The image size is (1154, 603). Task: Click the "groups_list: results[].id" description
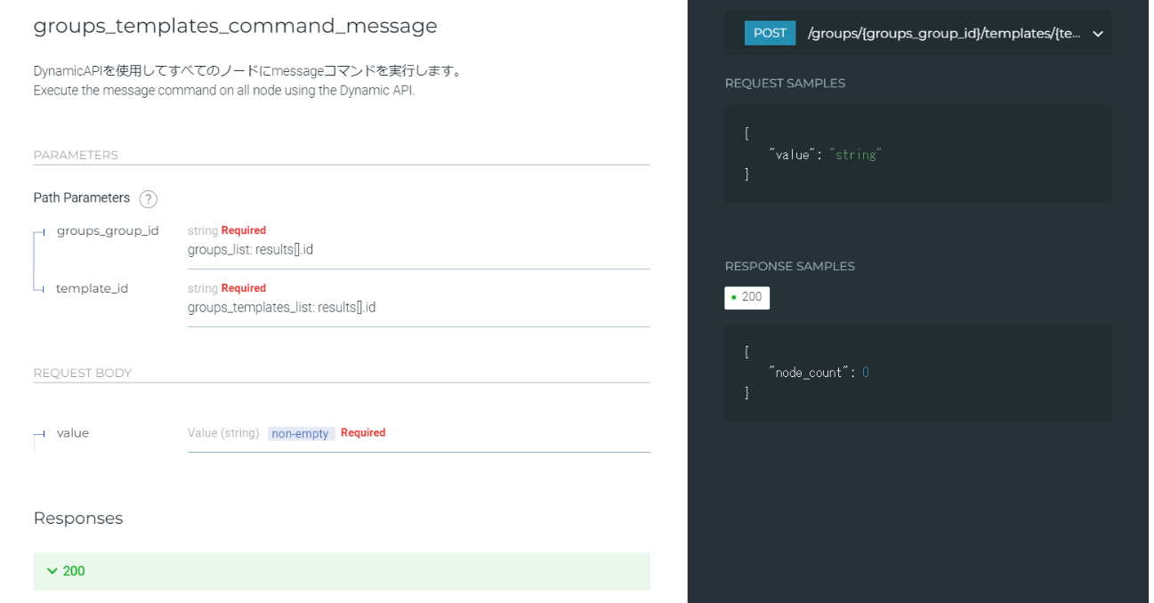click(250, 250)
